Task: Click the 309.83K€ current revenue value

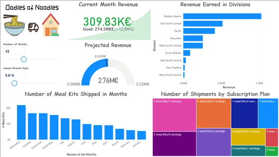Action: [x=107, y=21]
